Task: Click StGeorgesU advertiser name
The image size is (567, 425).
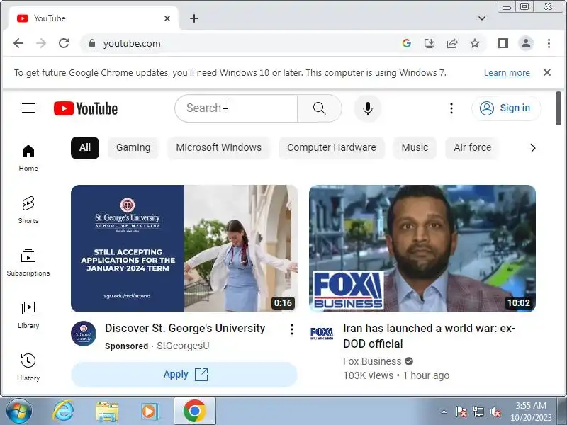Action: 183,346
